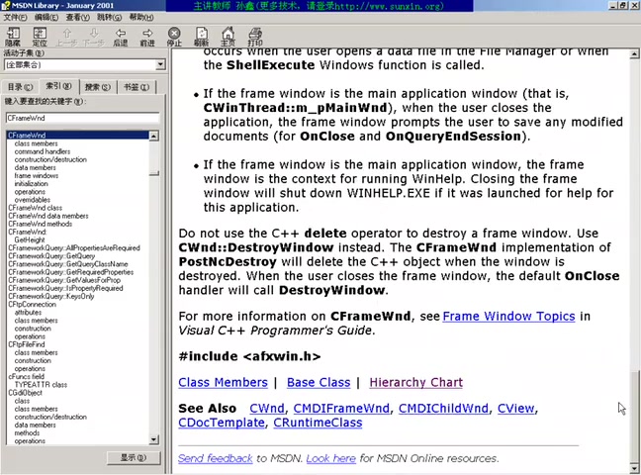Click the Refresh (刷新) toolbar icon
This screenshot has height=475, width=641.
[201, 37]
